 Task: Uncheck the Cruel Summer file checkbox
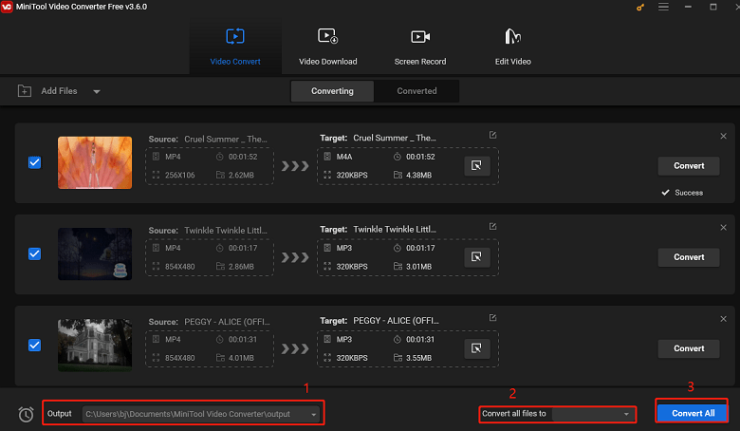(34, 162)
